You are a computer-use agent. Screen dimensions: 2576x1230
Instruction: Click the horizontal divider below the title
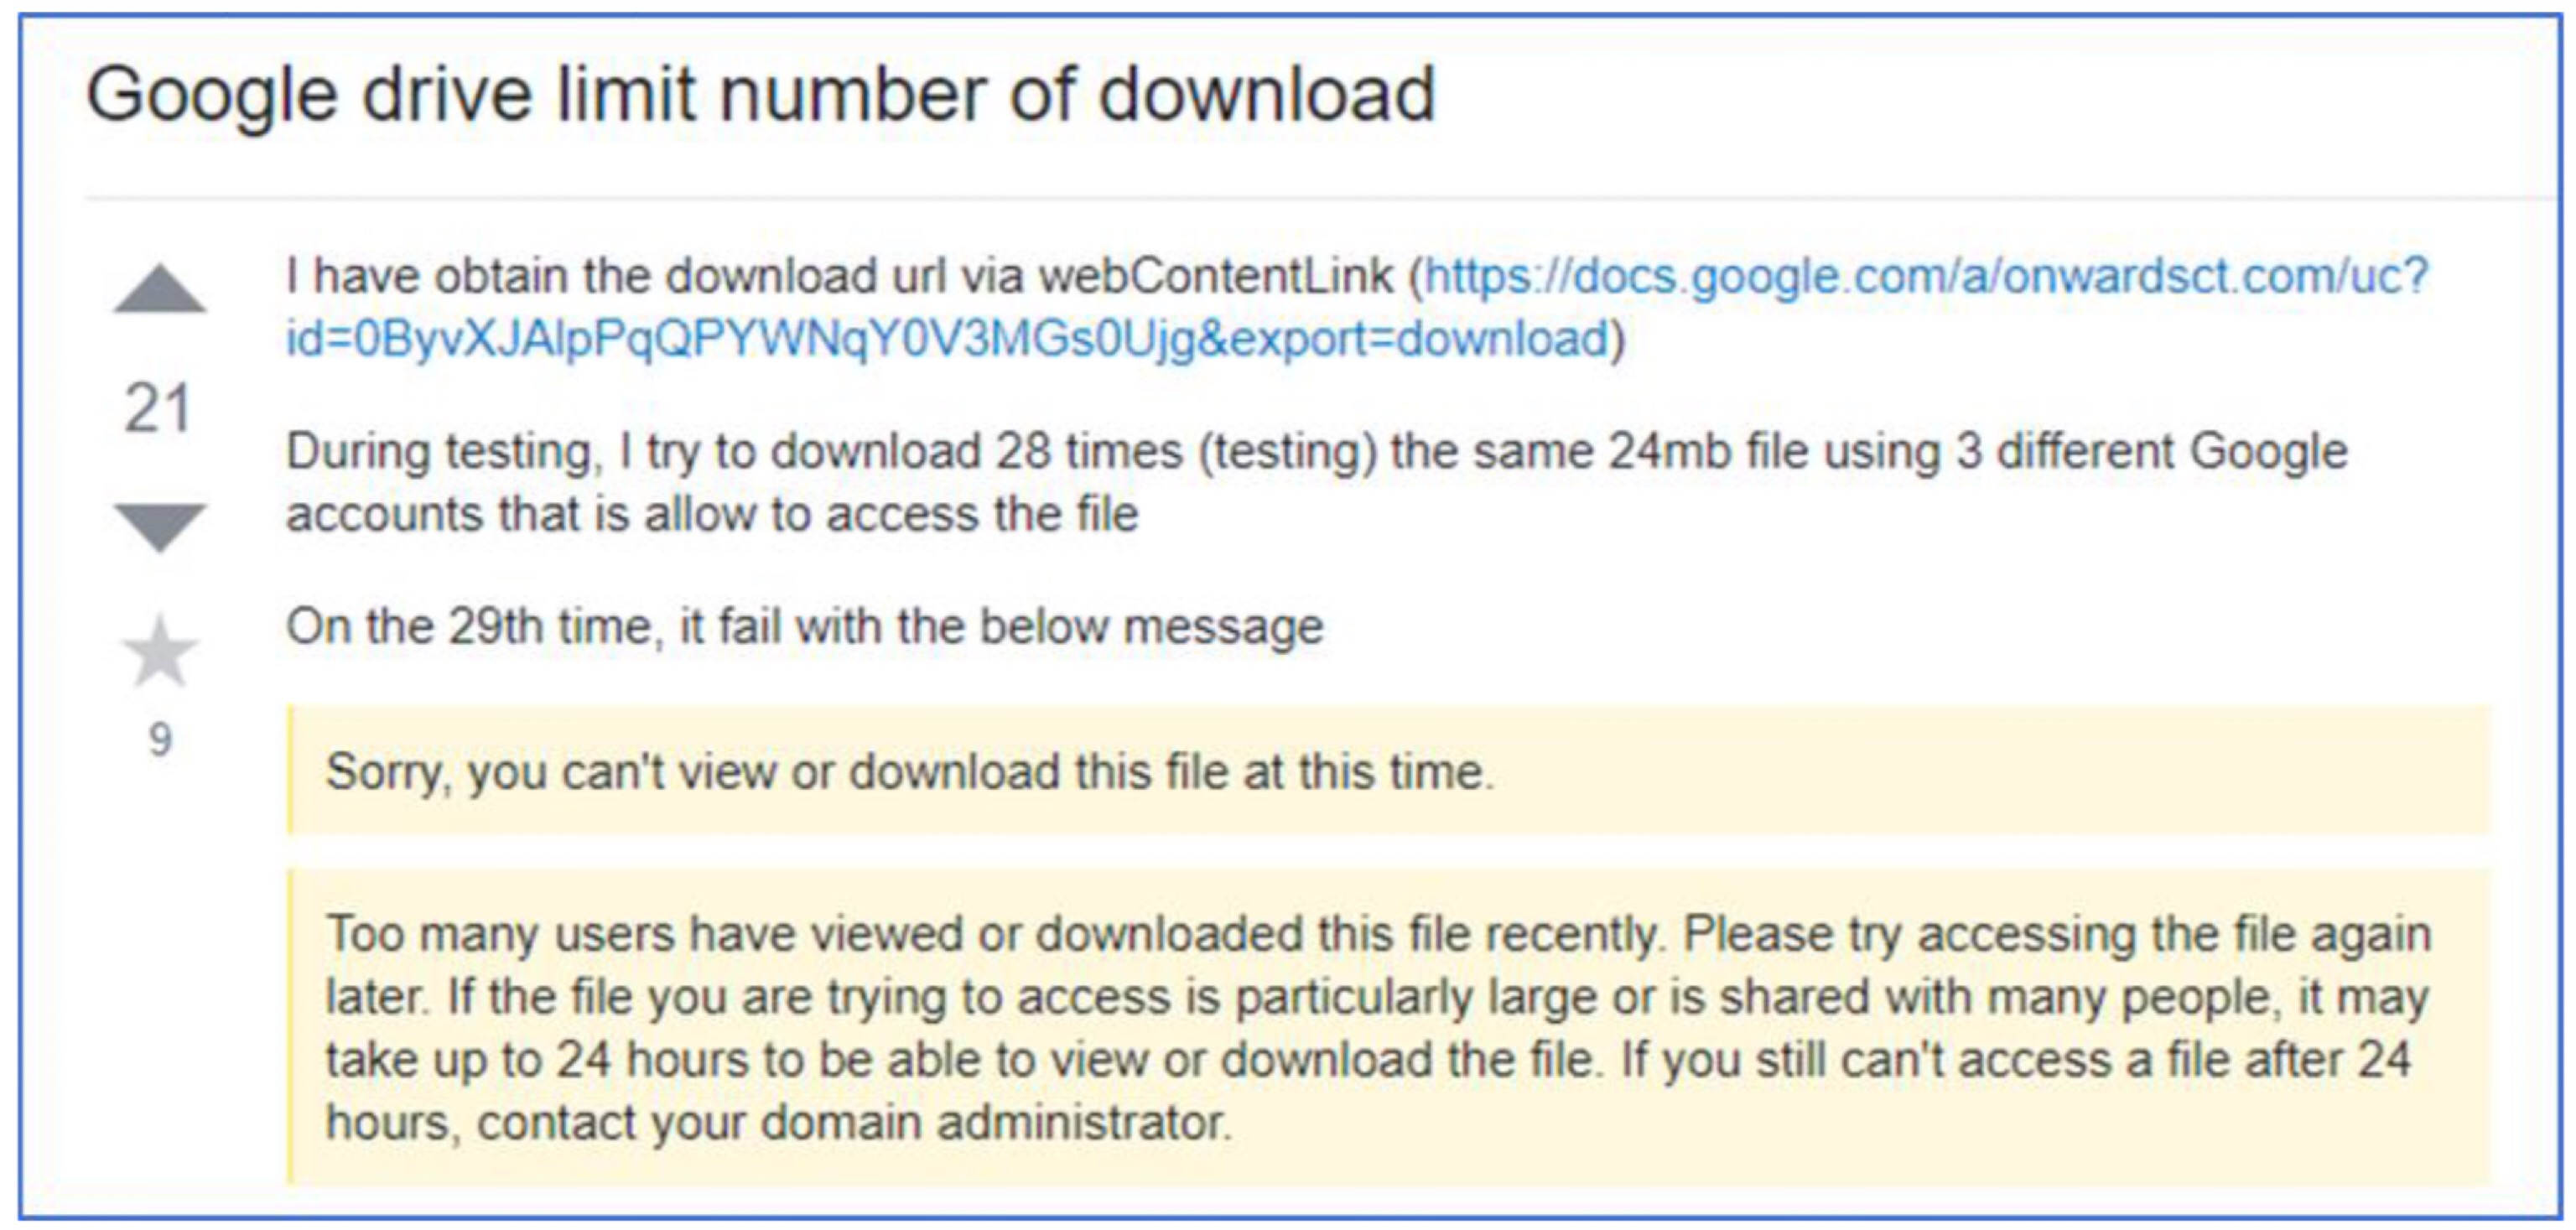point(1320,198)
